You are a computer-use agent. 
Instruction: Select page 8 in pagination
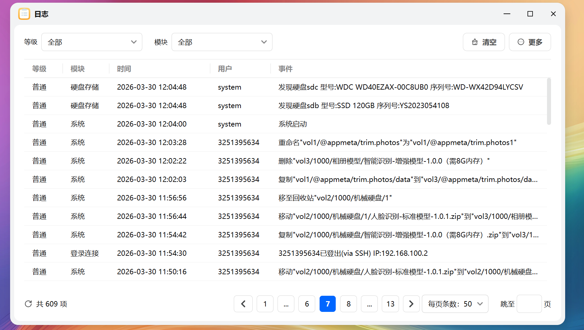pyautogui.click(x=348, y=303)
